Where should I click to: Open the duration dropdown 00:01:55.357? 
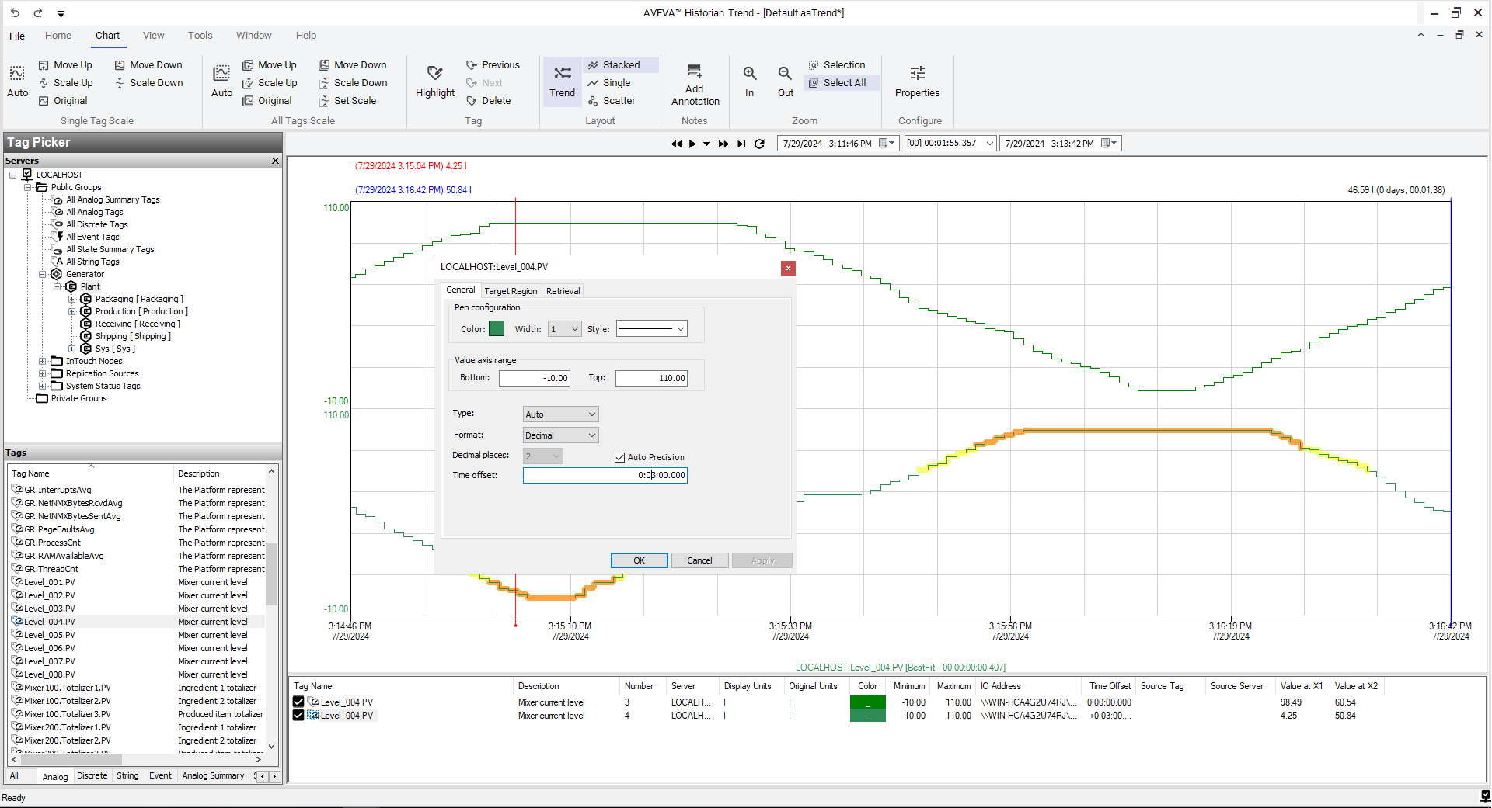pyautogui.click(x=989, y=144)
